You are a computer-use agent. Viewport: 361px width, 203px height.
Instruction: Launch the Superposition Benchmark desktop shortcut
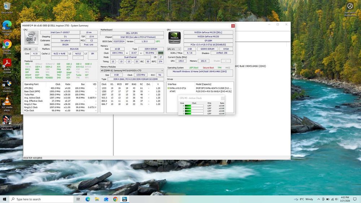(x=7, y=123)
